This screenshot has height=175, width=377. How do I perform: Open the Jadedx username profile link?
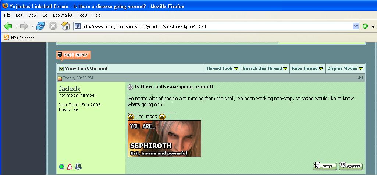coord(70,89)
